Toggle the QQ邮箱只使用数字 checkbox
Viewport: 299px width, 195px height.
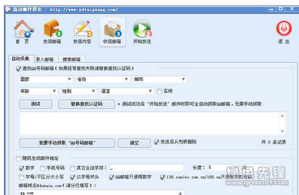[x=112, y=177]
